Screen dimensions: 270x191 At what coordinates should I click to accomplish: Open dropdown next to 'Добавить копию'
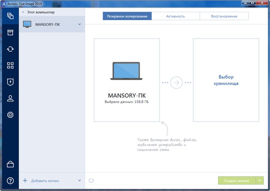pyautogui.click(x=79, y=181)
